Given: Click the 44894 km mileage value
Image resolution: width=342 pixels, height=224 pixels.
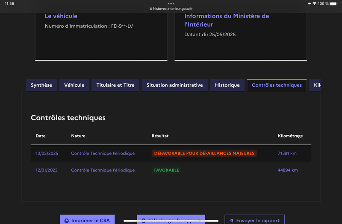Looking at the screenshot, I should click(x=288, y=170).
